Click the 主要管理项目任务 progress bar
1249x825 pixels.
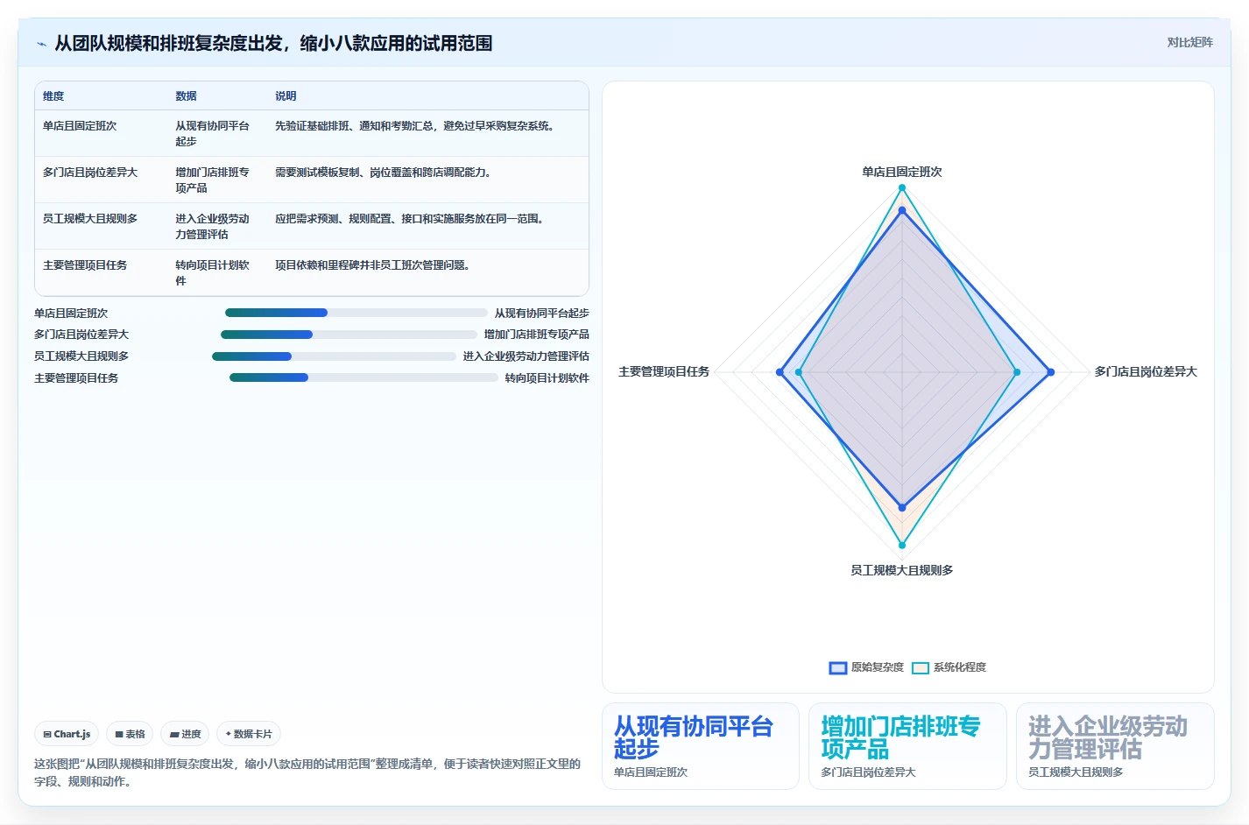coord(363,377)
